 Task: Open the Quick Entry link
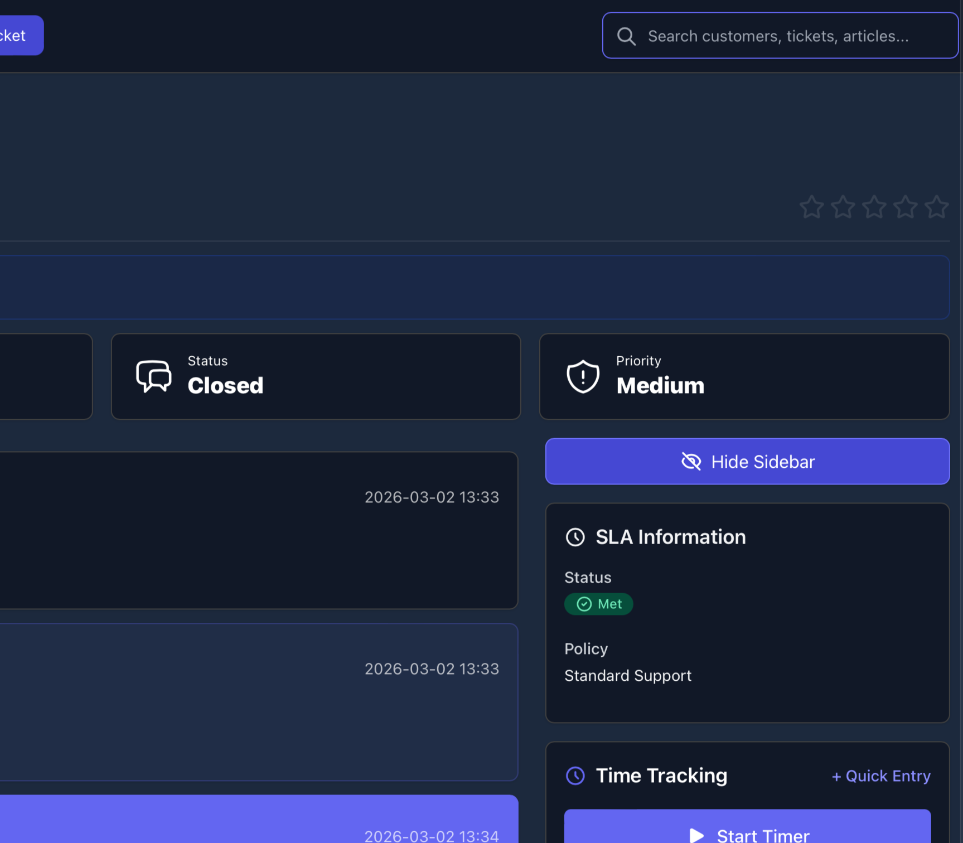(881, 776)
